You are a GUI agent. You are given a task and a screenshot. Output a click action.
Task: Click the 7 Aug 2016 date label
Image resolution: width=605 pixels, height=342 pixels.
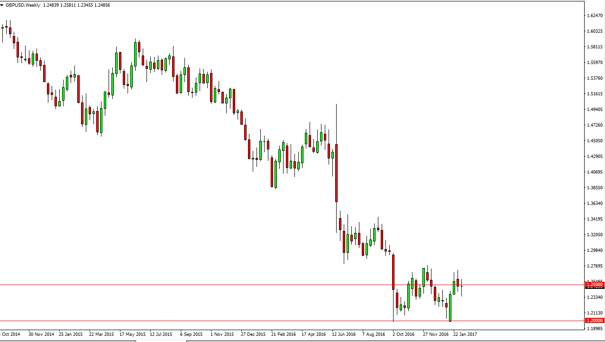click(x=374, y=334)
